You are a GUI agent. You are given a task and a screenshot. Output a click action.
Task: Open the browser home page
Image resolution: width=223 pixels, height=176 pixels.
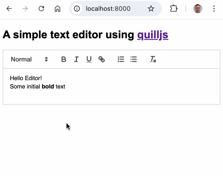(x=58, y=9)
